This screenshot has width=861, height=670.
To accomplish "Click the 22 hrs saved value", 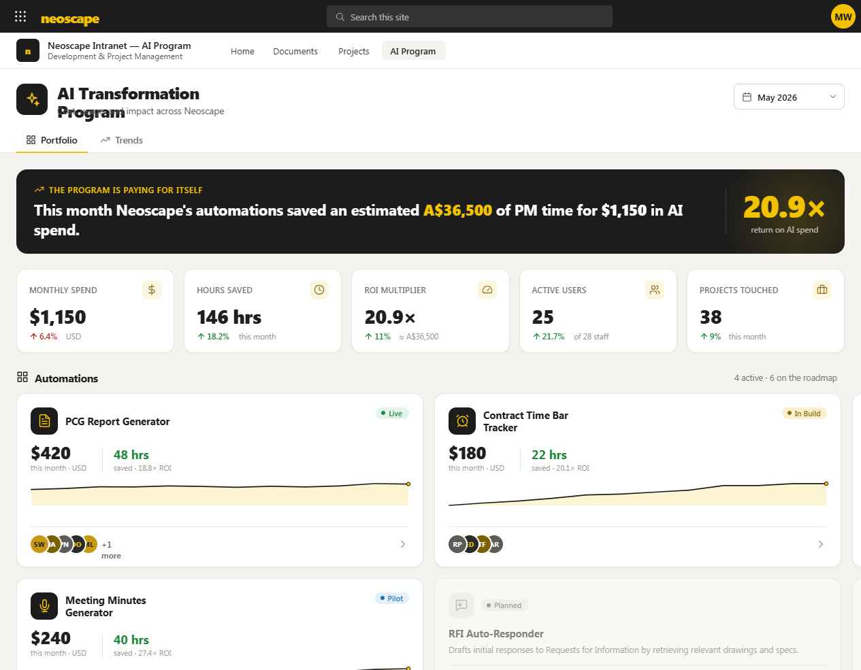I will click(549, 454).
